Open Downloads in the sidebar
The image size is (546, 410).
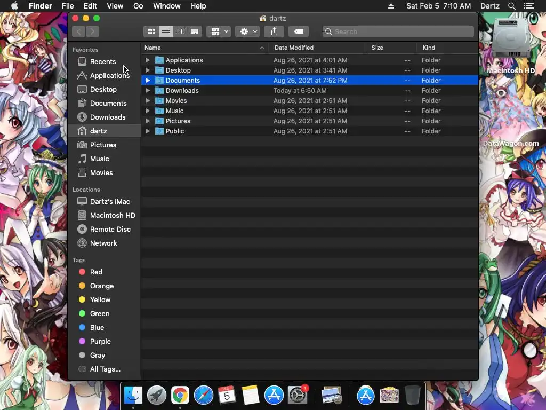[104, 117]
